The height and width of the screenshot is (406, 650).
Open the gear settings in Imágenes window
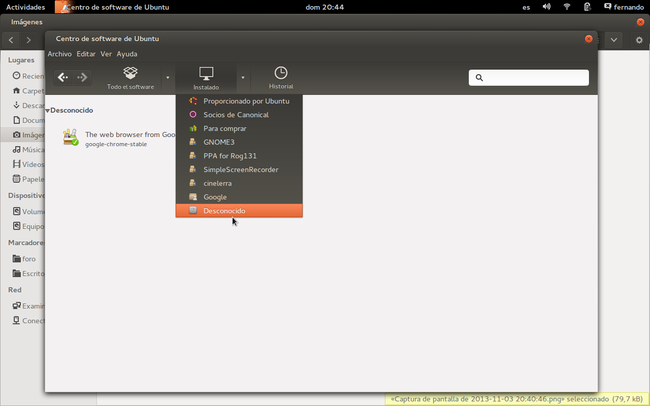point(639,40)
